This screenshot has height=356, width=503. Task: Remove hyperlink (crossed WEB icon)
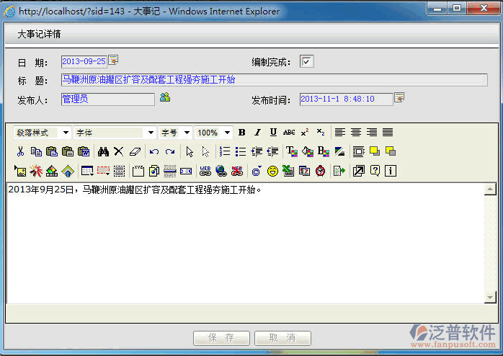tap(237, 171)
